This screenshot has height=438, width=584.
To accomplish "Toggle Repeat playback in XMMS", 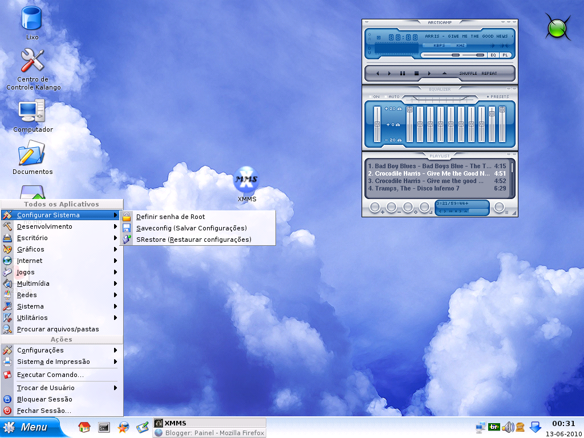I will [x=488, y=73].
